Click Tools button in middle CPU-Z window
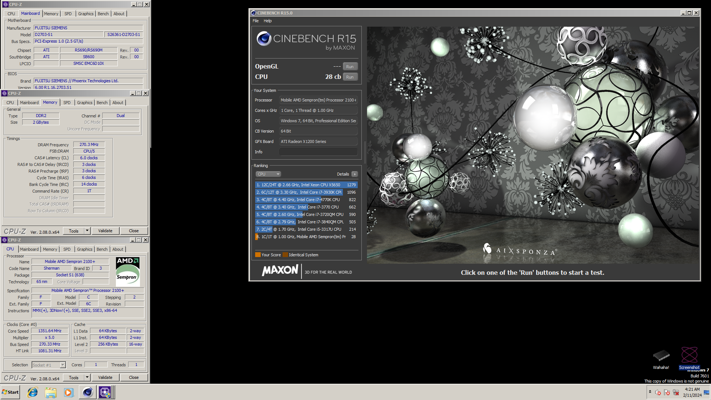This screenshot has height=400, width=711. [74, 231]
